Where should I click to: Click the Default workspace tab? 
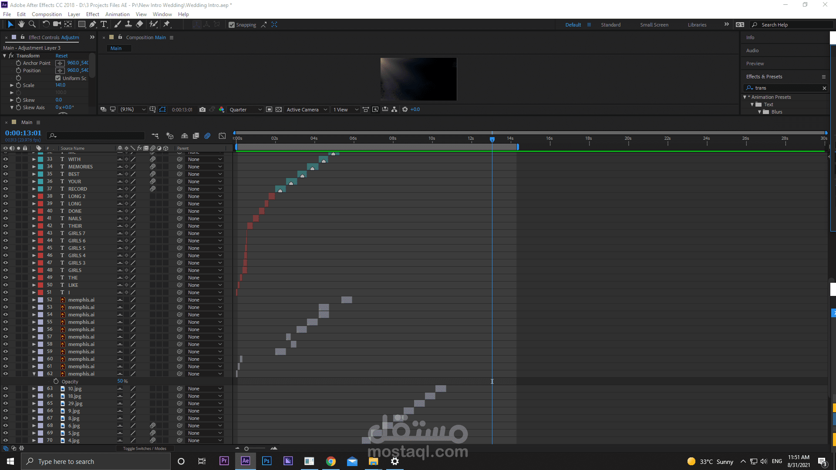click(x=573, y=24)
